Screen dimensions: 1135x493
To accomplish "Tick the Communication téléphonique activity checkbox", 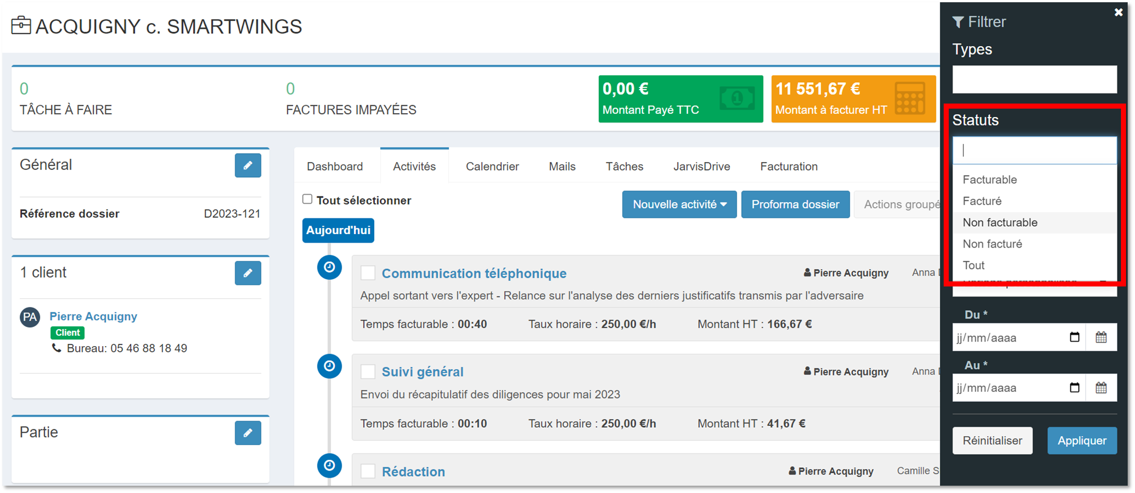I will (368, 273).
